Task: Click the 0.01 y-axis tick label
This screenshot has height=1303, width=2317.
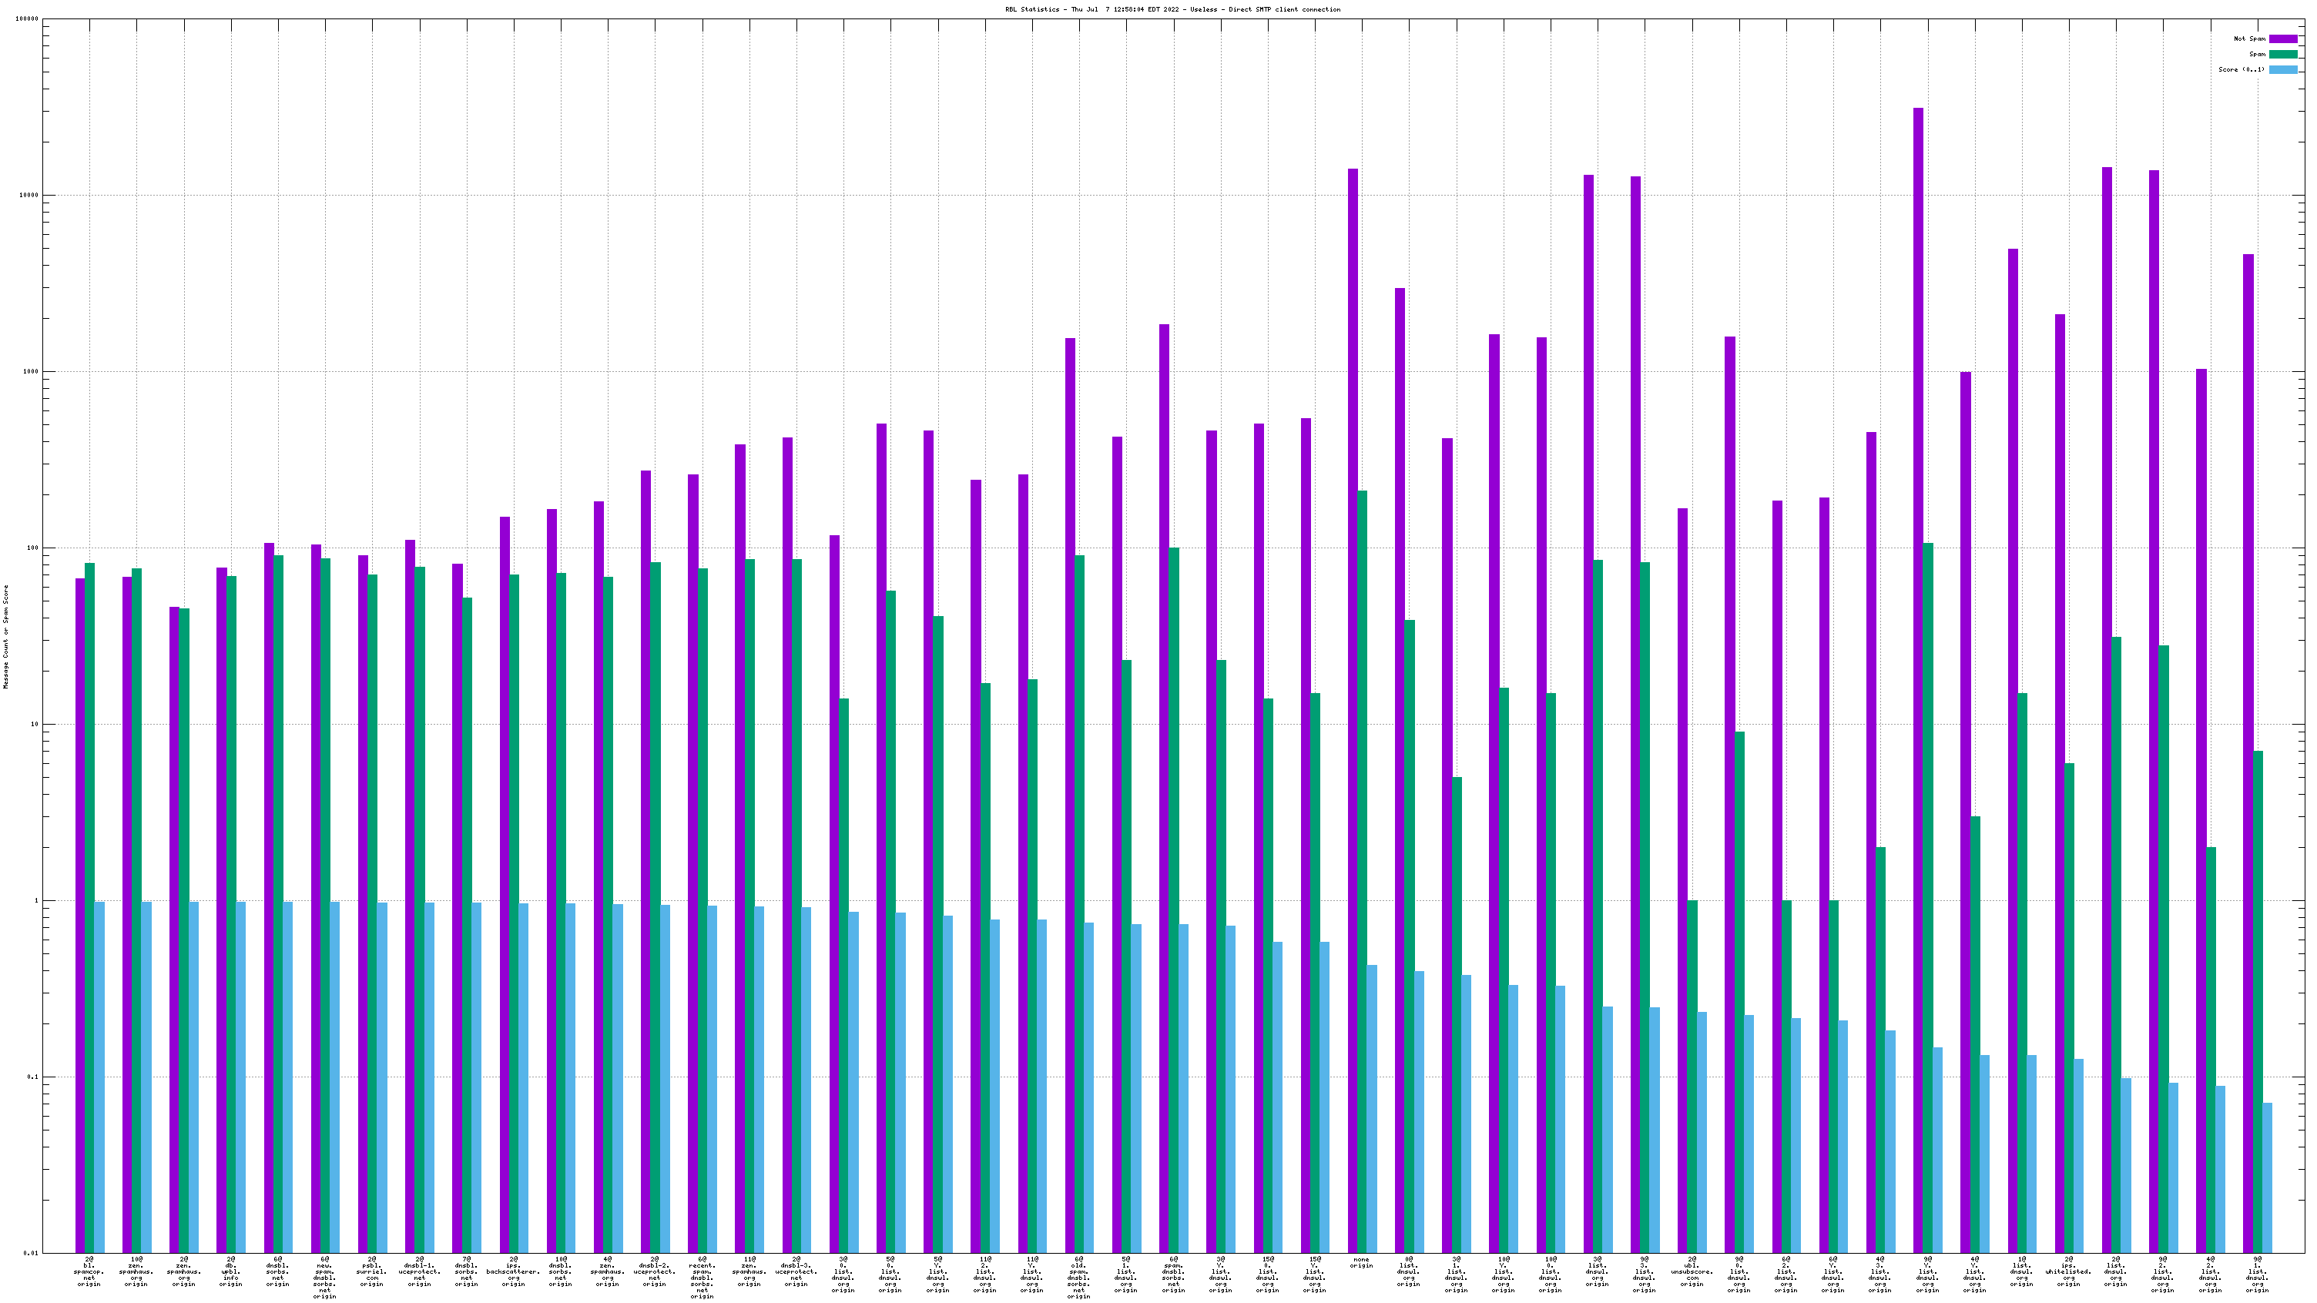Action: pos(31,1253)
